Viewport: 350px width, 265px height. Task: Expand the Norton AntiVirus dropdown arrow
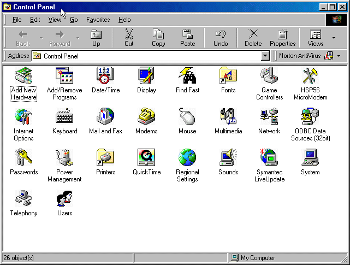(x=339, y=56)
